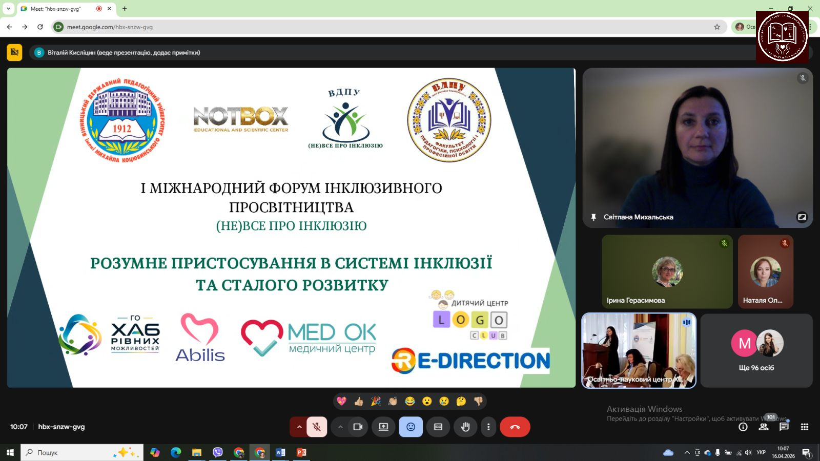Image resolution: width=820 pixels, height=461 pixels.
Task: Unmute the microphone in the call bar
Action: 317,427
